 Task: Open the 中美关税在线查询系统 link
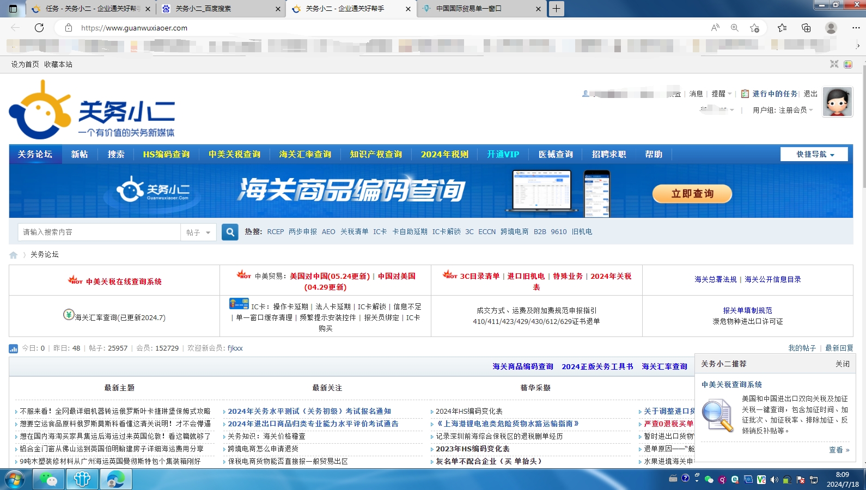pyautogui.click(x=124, y=281)
